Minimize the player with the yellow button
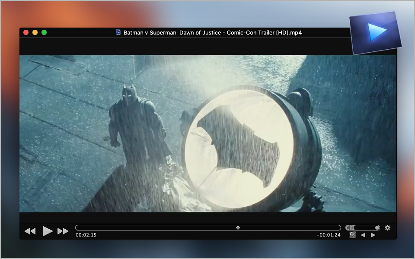The width and height of the screenshot is (415, 259). 35,32
